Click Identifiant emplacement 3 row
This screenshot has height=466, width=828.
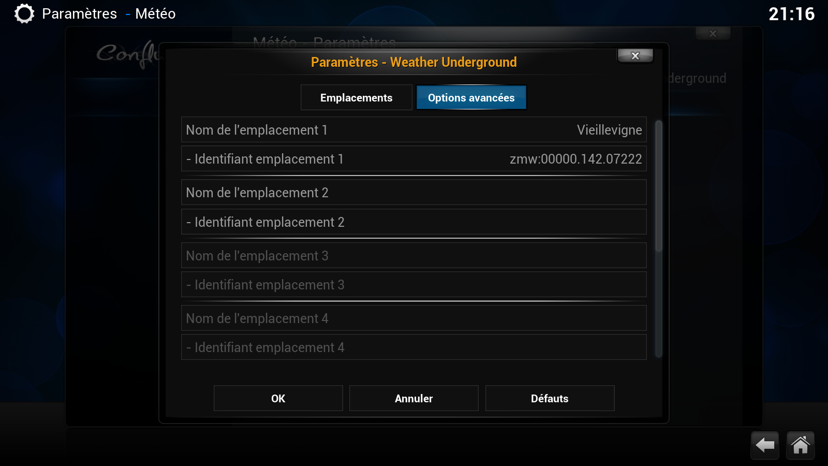point(413,285)
